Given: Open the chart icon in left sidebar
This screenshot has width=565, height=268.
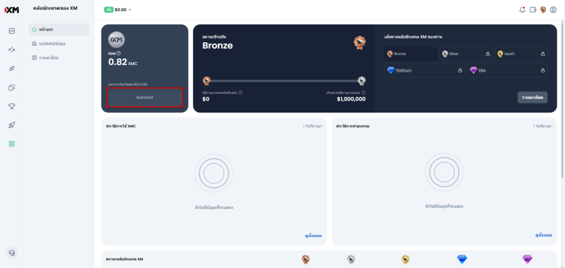Looking at the screenshot, I should click(12, 31).
